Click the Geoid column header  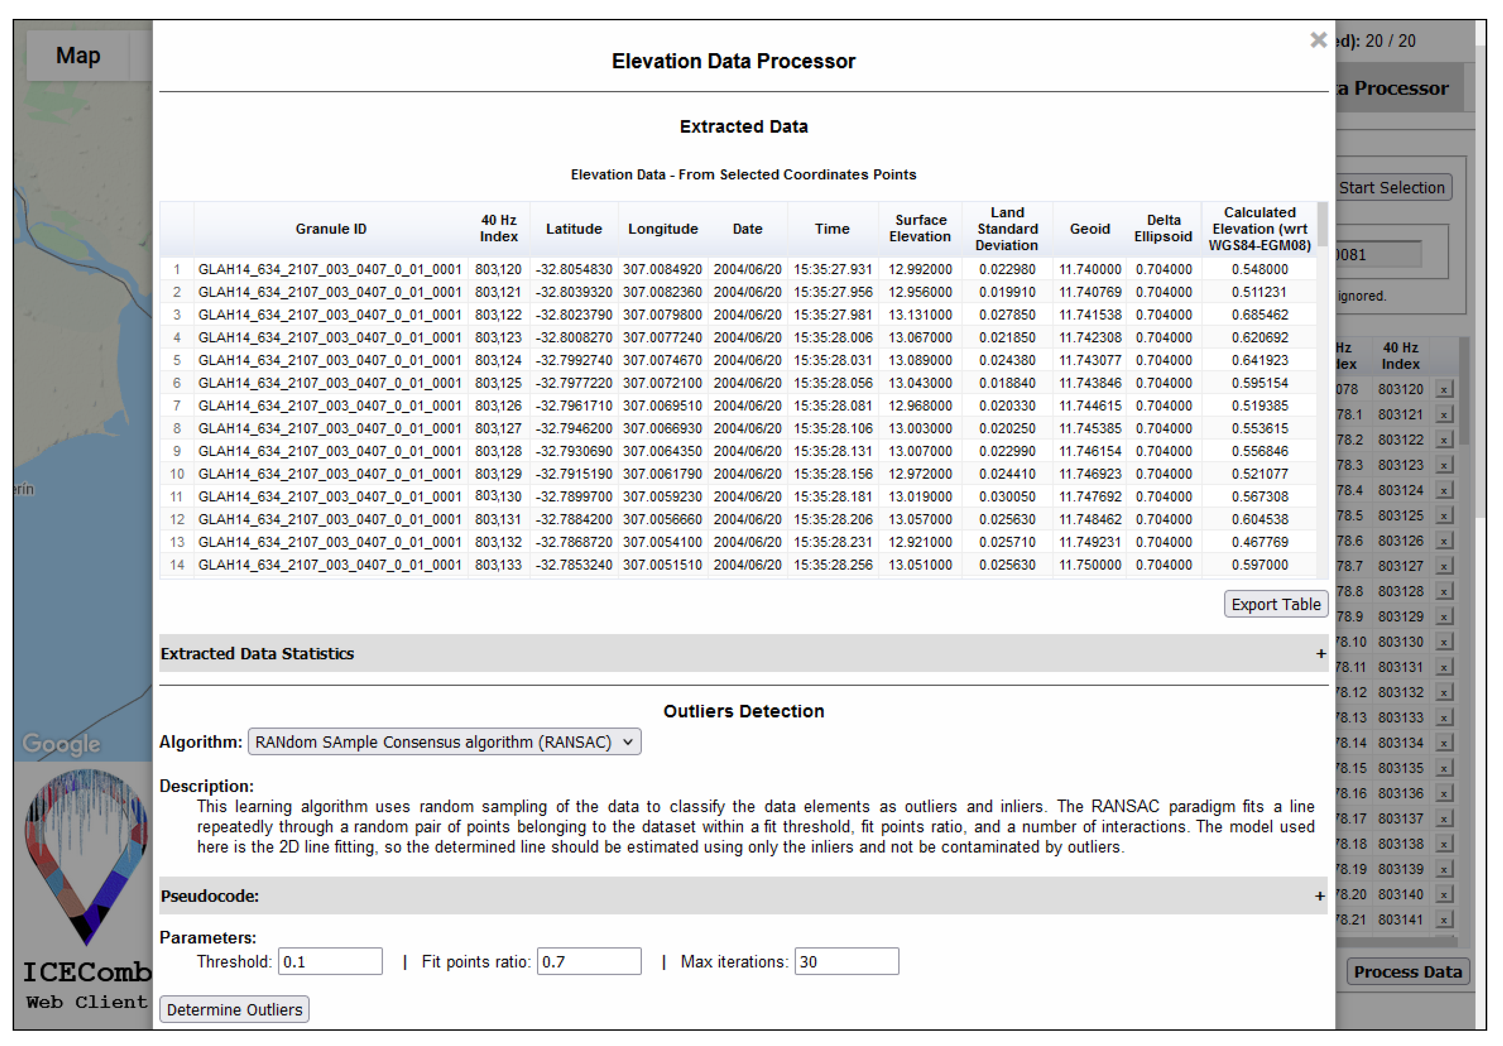point(1089,229)
